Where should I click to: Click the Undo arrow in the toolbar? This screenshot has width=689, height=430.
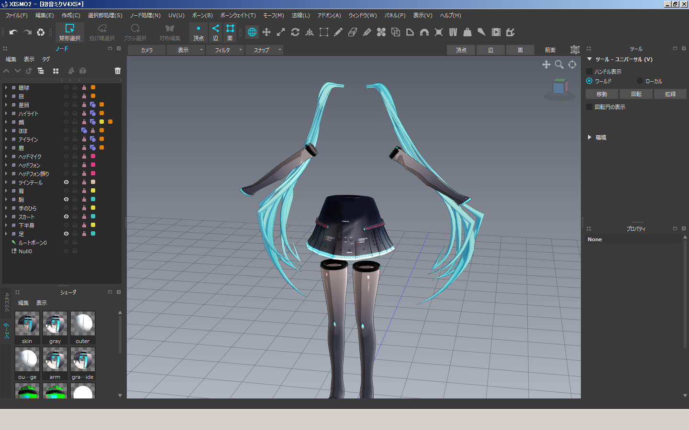(13, 32)
